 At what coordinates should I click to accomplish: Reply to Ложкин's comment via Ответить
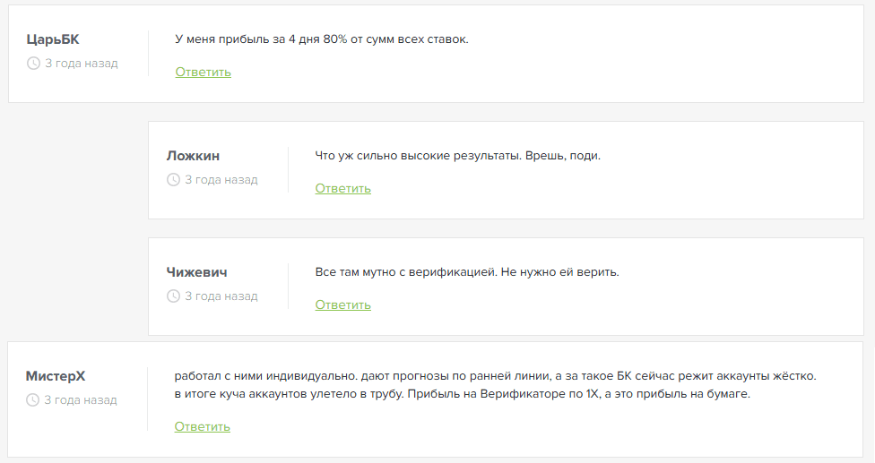tap(343, 188)
